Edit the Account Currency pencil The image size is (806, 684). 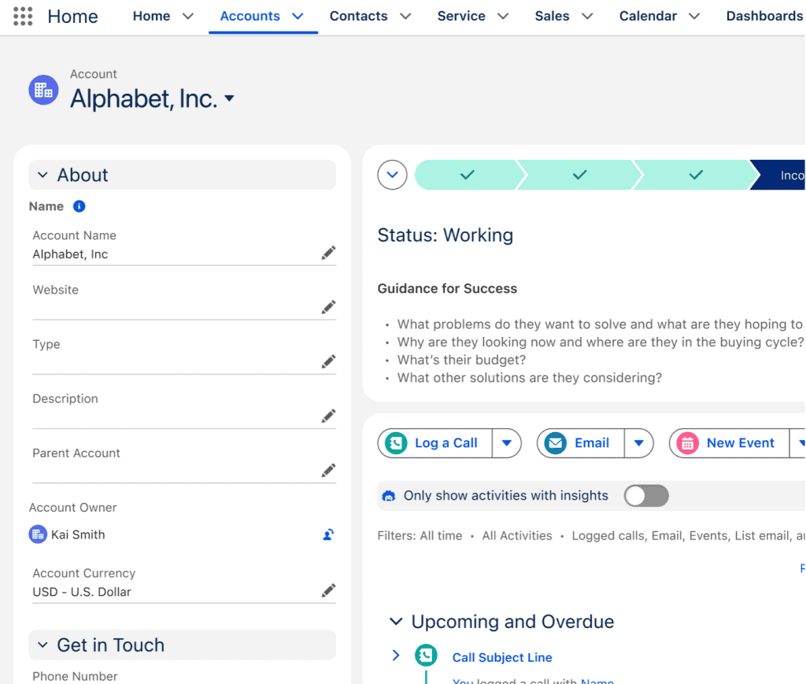[x=328, y=590]
